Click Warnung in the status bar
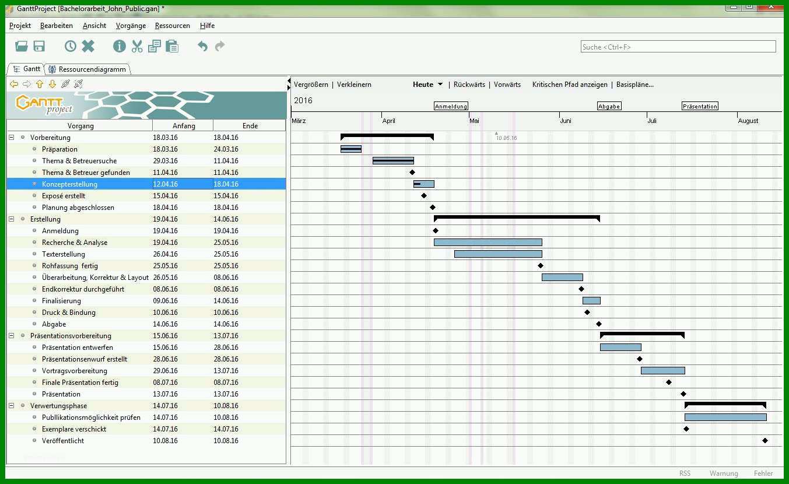This screenshot has height=484, width=789. pos(724,474)
